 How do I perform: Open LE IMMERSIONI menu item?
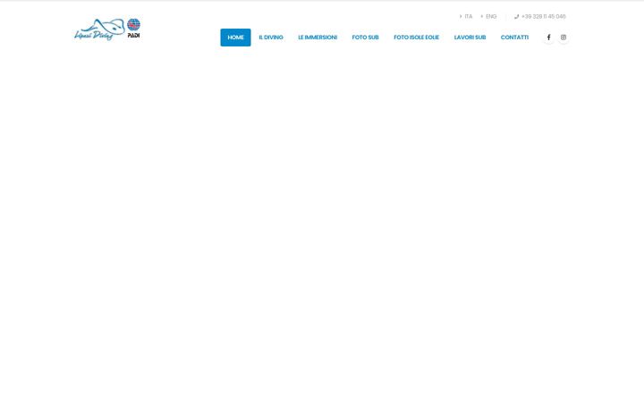pyautogui.click(x=318, y=38)
